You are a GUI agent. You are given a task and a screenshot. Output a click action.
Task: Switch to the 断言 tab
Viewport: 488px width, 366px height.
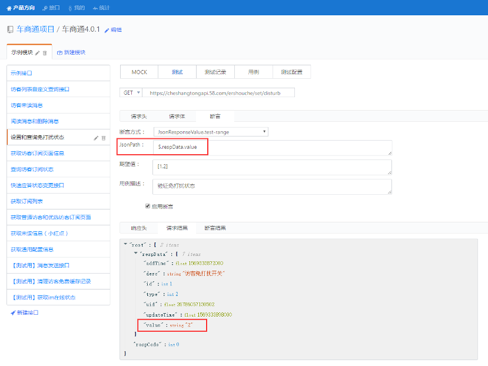click(215, 117)
